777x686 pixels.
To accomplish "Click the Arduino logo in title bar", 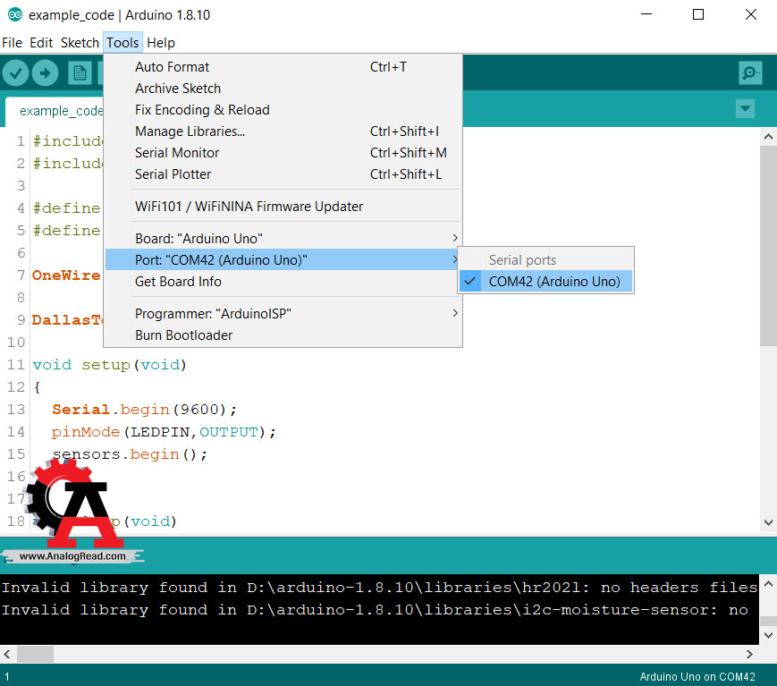I will tap(15, 15).
